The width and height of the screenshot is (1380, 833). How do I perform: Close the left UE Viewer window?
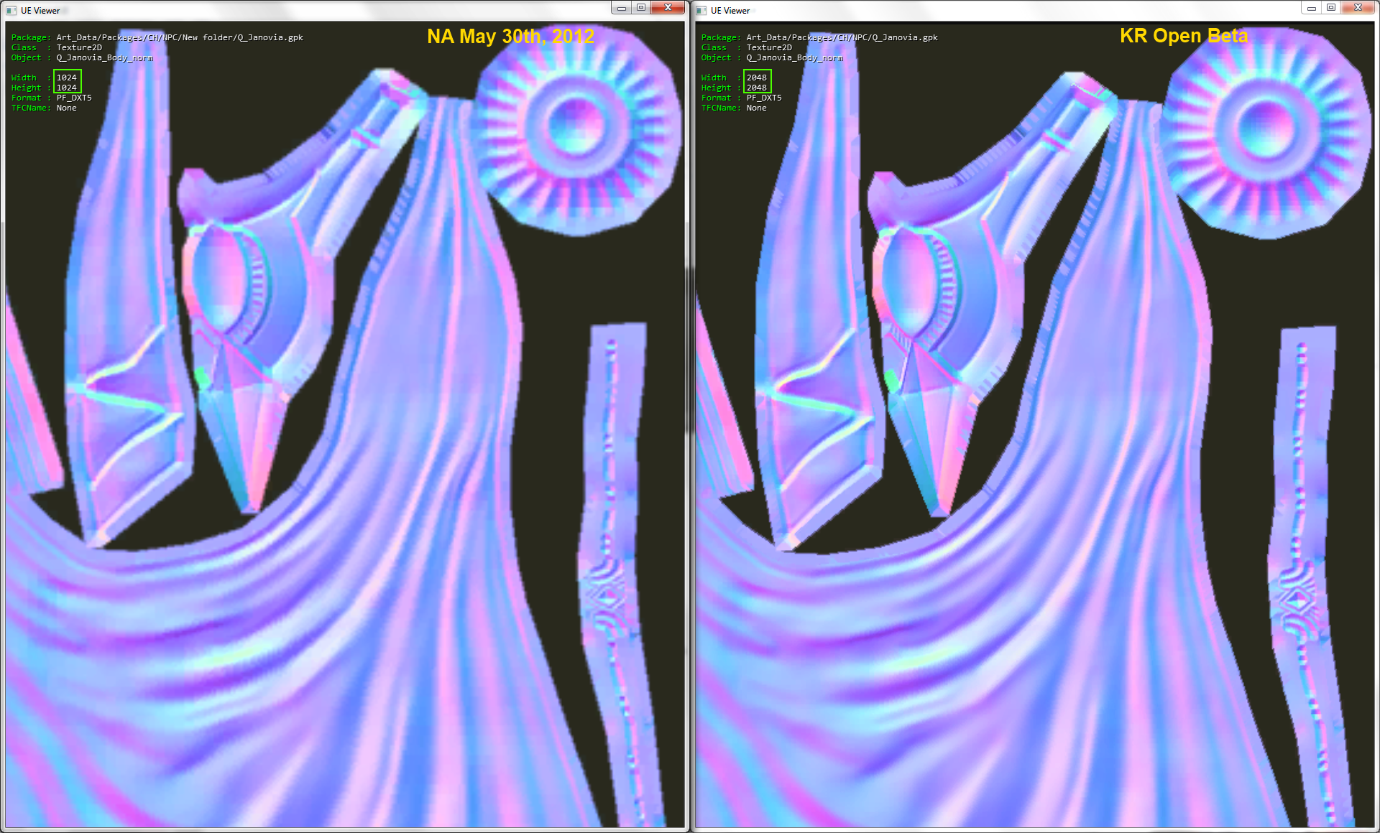click(668, 8)
